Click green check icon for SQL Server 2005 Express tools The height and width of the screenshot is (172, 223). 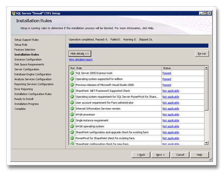(x=72, y=73)
